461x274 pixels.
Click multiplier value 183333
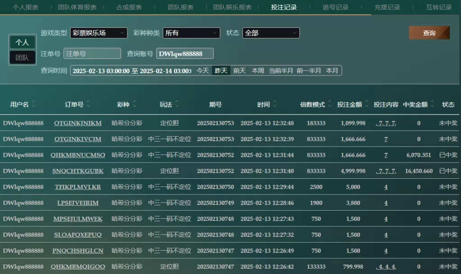316,123
